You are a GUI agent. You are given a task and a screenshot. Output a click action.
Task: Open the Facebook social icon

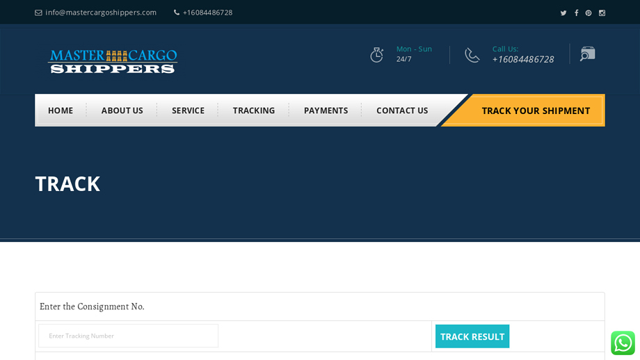coord(576,13)
